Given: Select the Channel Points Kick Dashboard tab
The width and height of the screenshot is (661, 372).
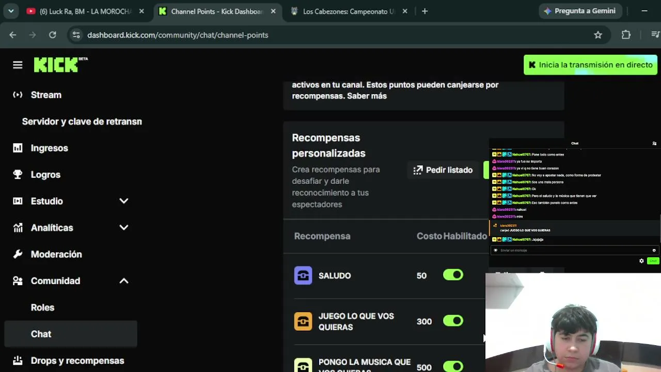Looking at the screenshot, I should (x=217, y=11).
